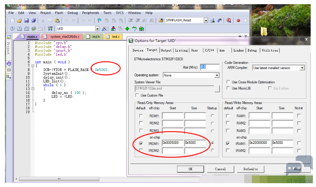
Task: Check the ROM1 off-chip checkbox
Action: pos(141,116)
